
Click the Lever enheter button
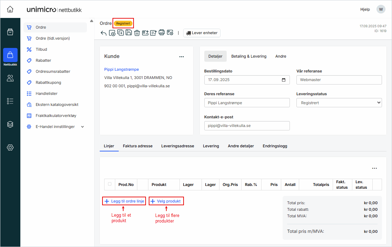point(202,33)
